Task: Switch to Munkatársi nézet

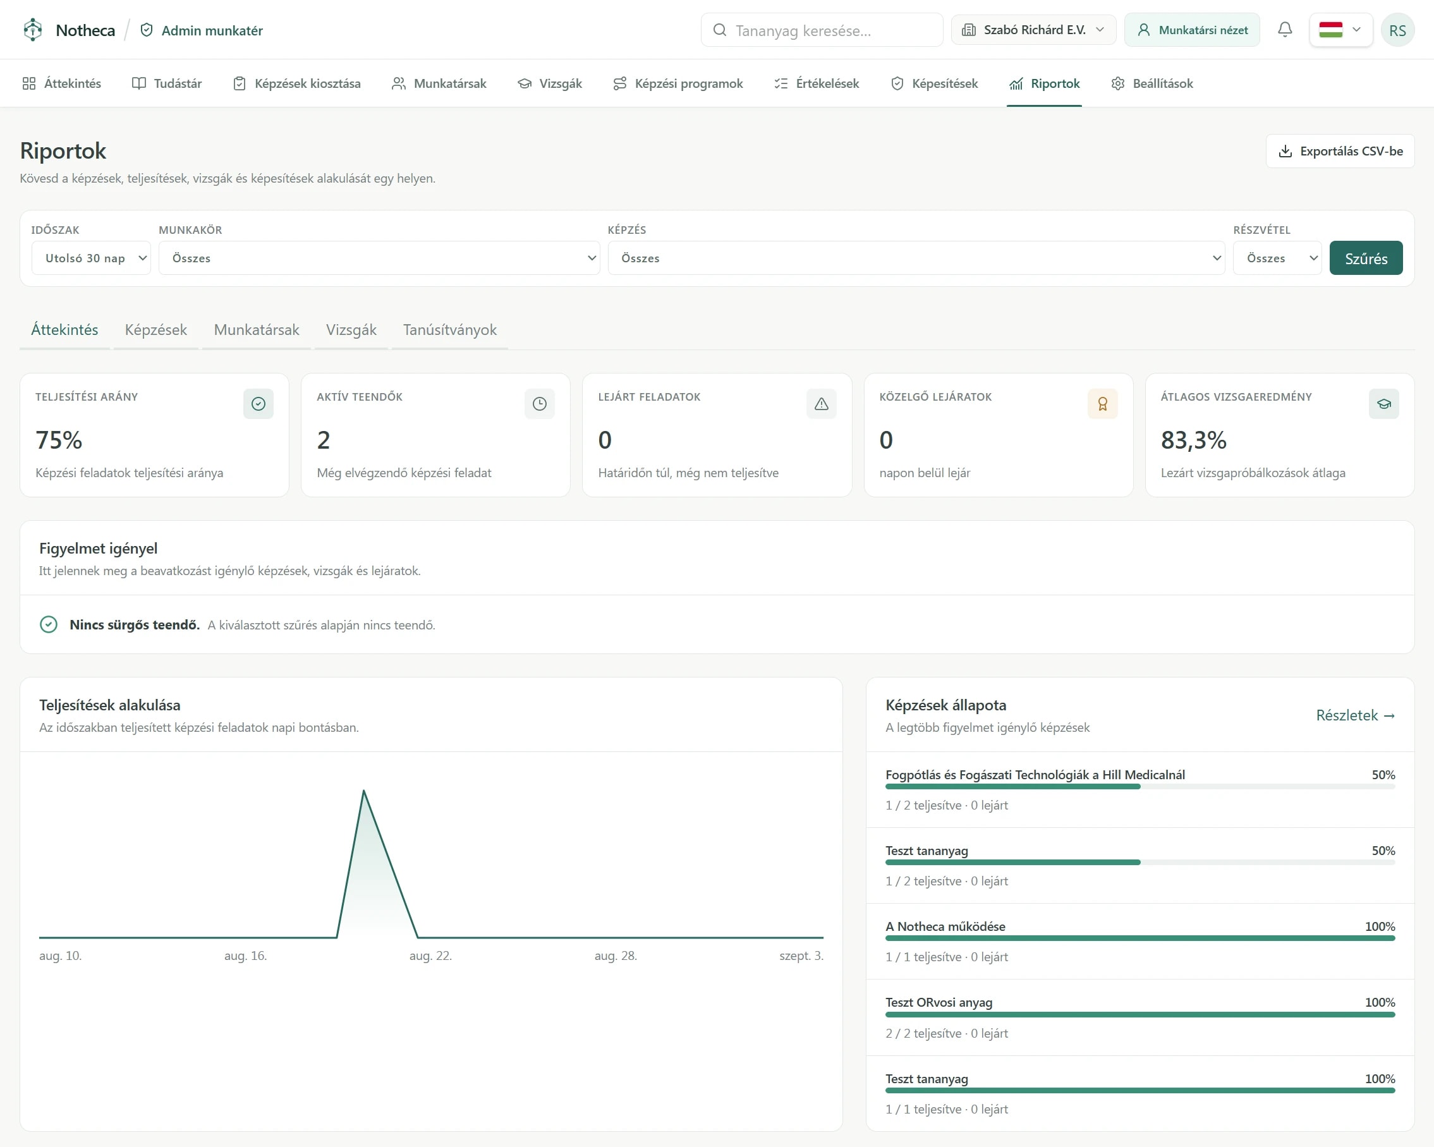Action: click(1191, 30)
